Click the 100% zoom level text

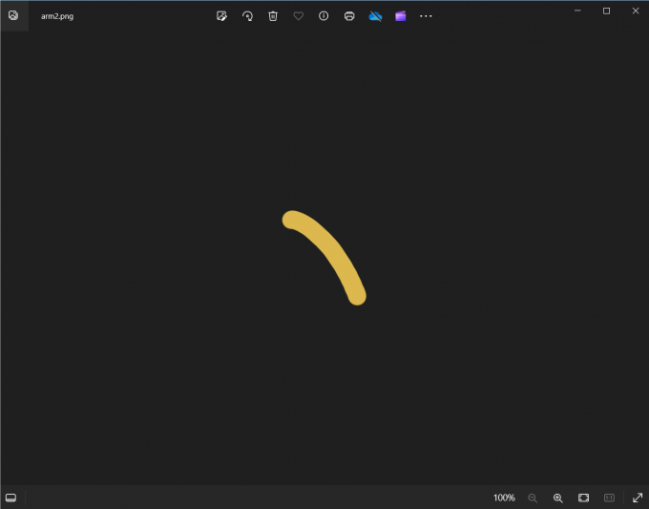click(504, 498)
